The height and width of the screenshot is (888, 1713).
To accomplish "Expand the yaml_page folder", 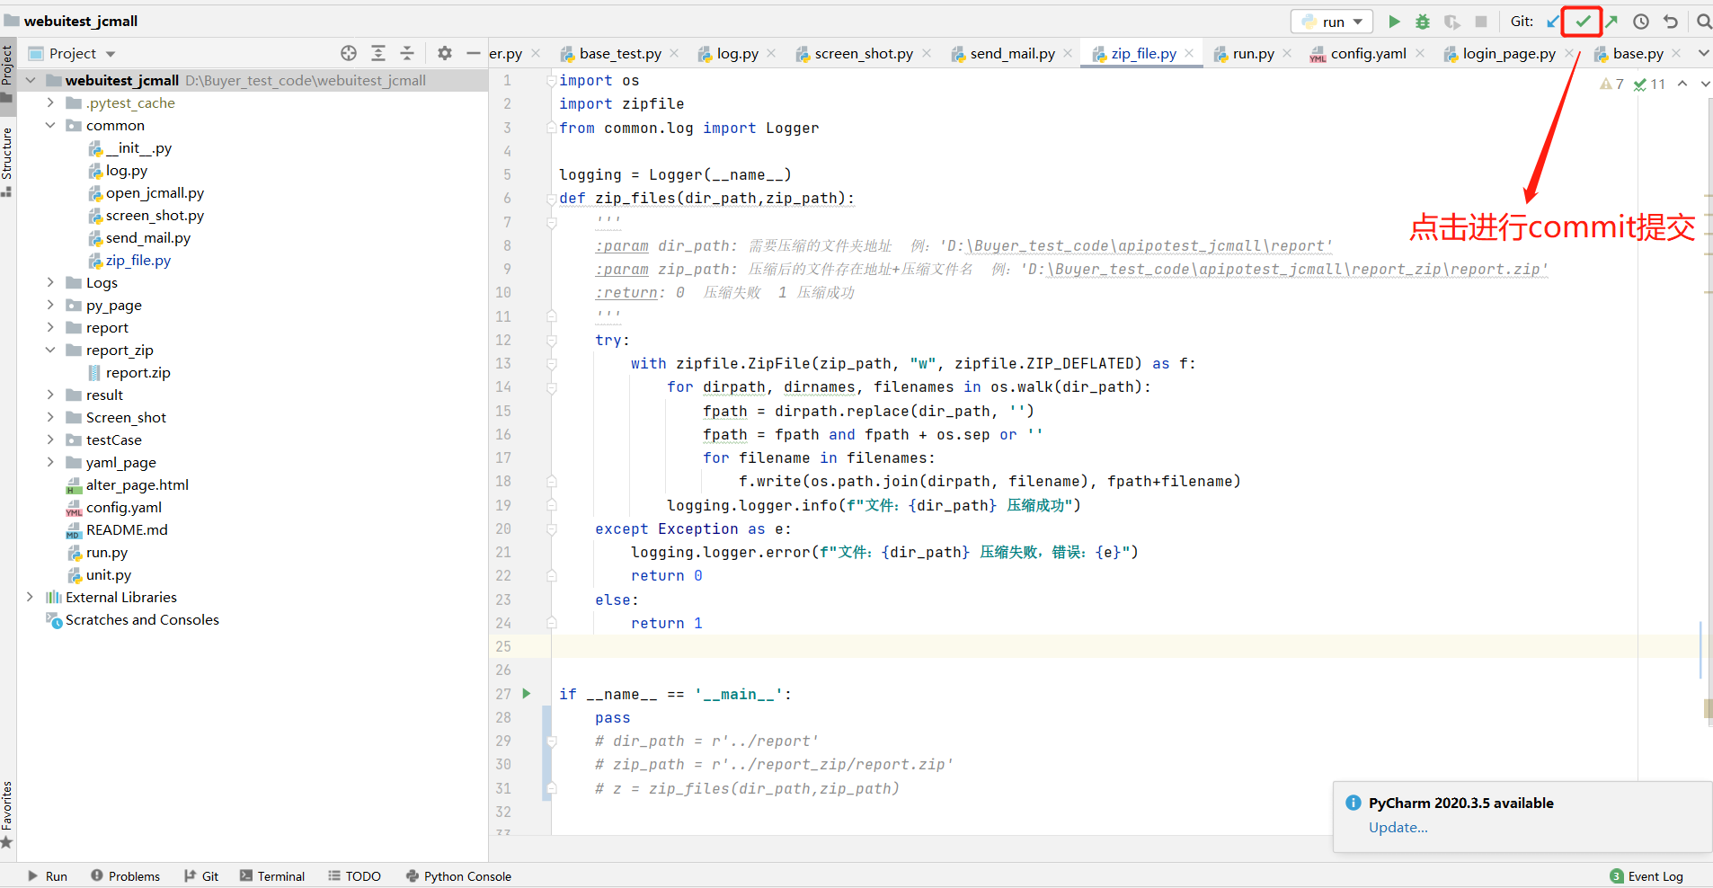I will tap(50, 462).
